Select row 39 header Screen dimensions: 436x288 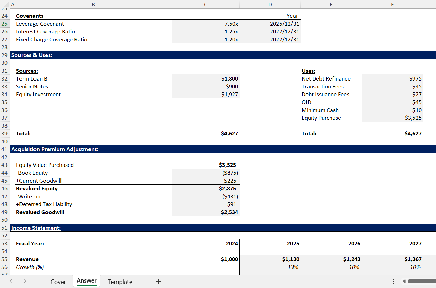click(x=4, y=134)
